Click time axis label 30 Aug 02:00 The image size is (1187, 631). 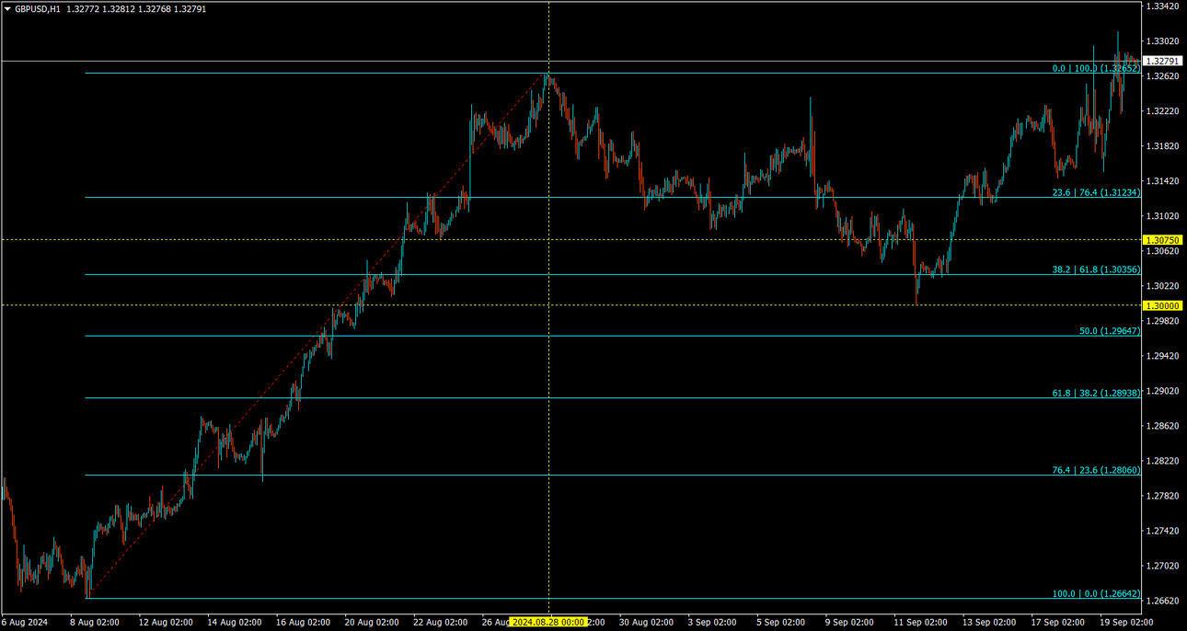[648, 623]
